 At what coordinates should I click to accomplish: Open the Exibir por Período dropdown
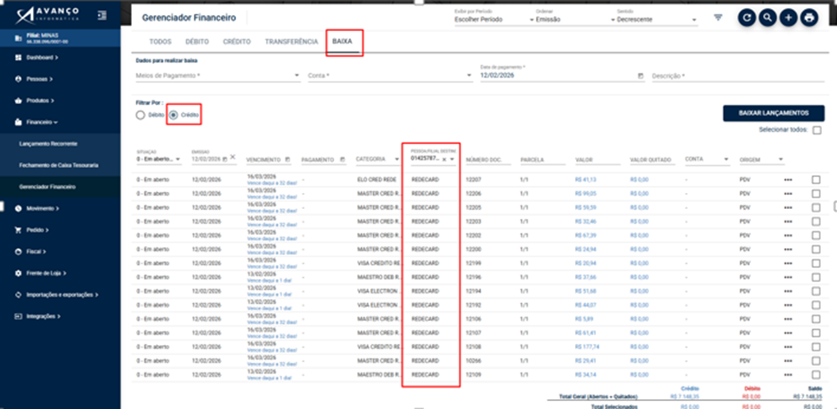pyautogui.click(x=494, y=20)
